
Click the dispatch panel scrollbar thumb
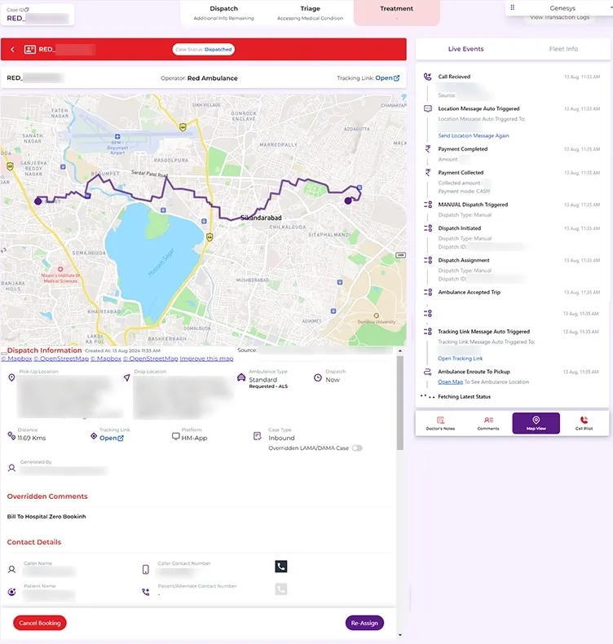[x=400, y=403]
